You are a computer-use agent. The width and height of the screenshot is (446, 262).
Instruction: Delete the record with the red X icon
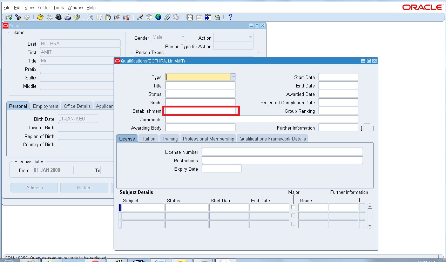(x=127, y=17)
